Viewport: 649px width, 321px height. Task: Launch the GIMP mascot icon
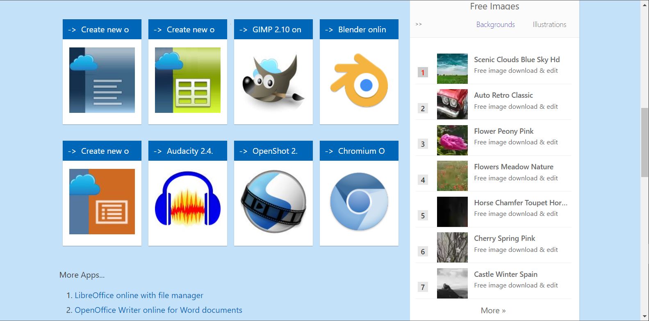point(273,80)
